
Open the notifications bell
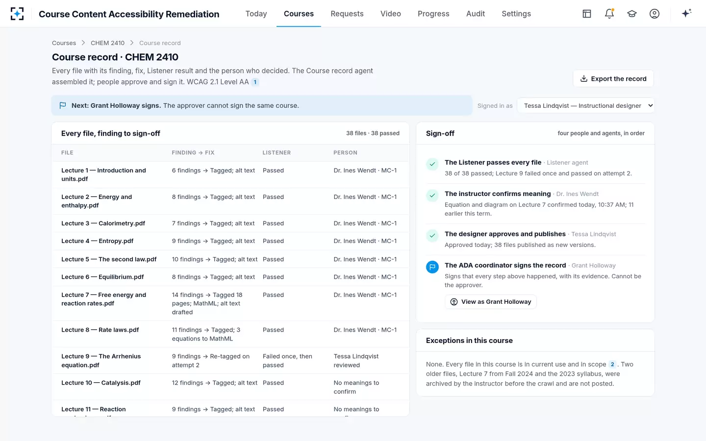pos(609,14)
